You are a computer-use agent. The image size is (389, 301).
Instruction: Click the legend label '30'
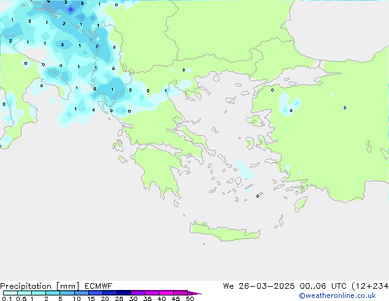point(133,299)
